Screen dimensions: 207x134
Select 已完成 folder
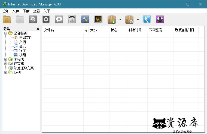tap(19, 64)
